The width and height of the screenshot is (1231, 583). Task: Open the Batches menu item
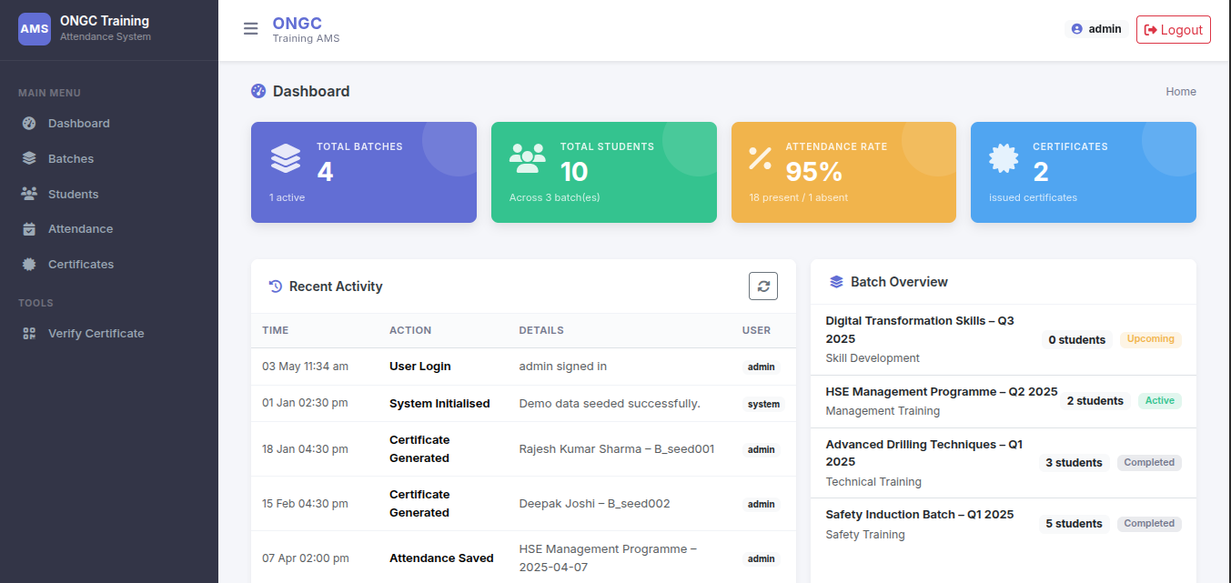[x=109, y=158]
